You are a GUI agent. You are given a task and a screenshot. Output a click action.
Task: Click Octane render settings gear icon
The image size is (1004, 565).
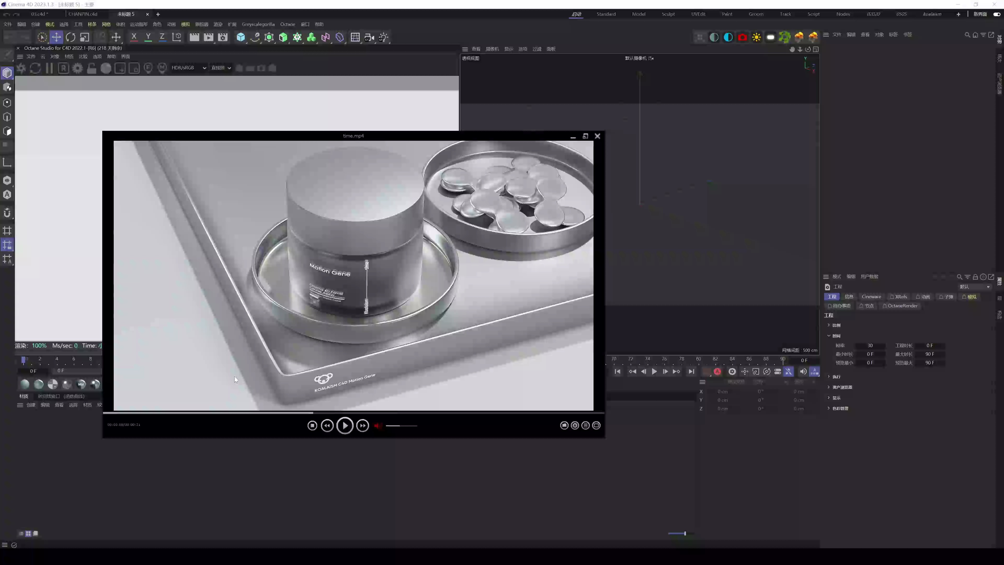tap(78, 68)
